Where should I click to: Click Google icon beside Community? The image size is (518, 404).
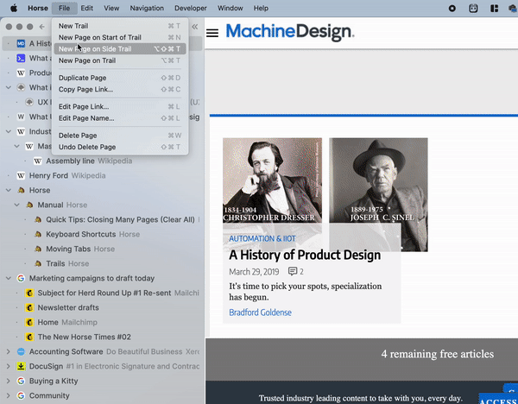pyautogui.click(x=21, y=395)
